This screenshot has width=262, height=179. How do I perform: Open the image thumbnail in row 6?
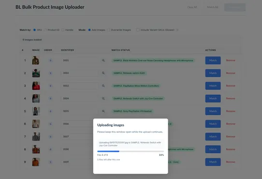pyautogui.click(x=36, y=124)
